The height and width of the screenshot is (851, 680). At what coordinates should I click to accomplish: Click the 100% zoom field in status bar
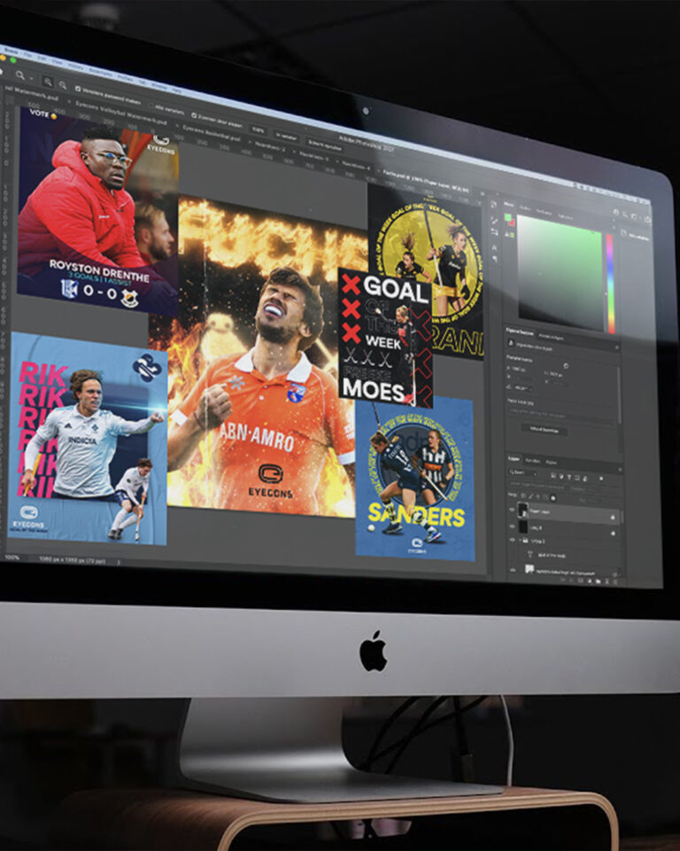[12, 558]
